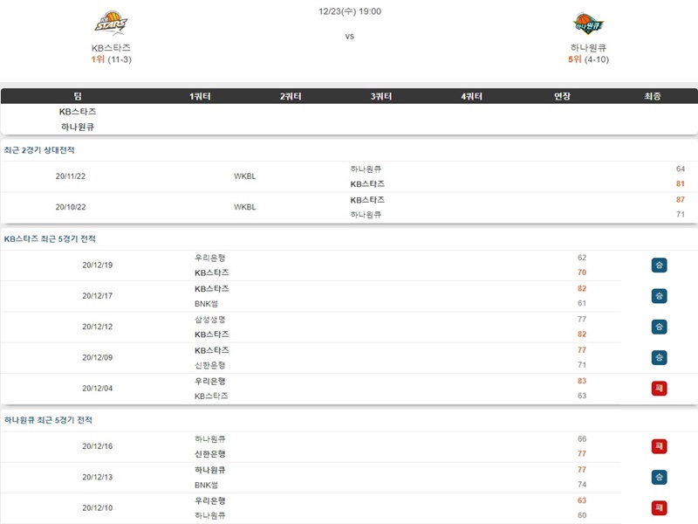Screen dimensions: 698x524
Task: Click the score 64 in head-to-head
Action: 681,169
